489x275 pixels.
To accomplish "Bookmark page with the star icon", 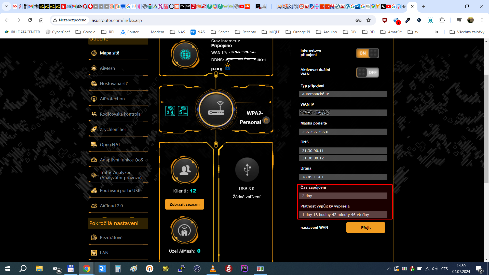I will (369, 20).
